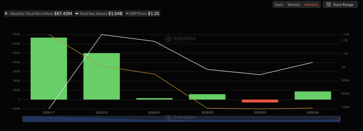This screenshot has height=131, width=363.
Task: Select the Monthly view tab
Action: coord(311,5)
